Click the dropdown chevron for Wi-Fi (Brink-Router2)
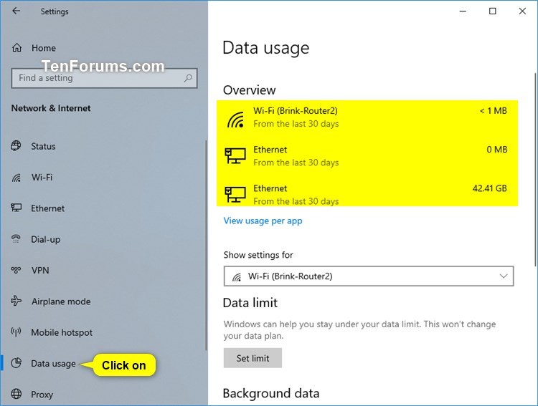Viewport: 538px width, 406px height. click(504, 276)
